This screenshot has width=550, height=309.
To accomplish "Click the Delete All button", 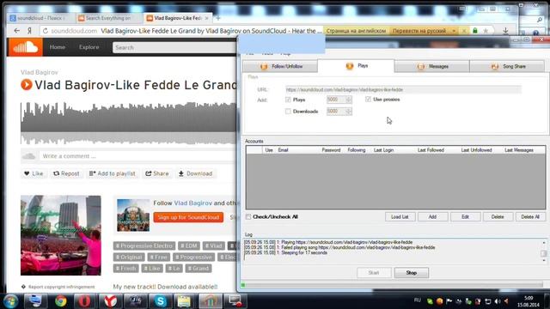I will (x=530, y=217).
